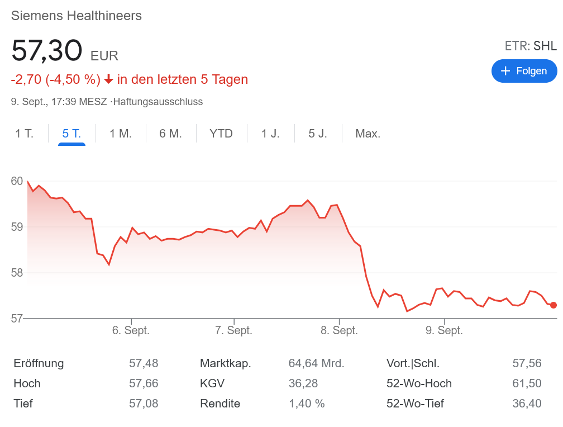Select the 5 T. chart range tab
Image resolution: width=563 pixels, height=427 pixels.
pyautogui.click(x=71, y=134)
